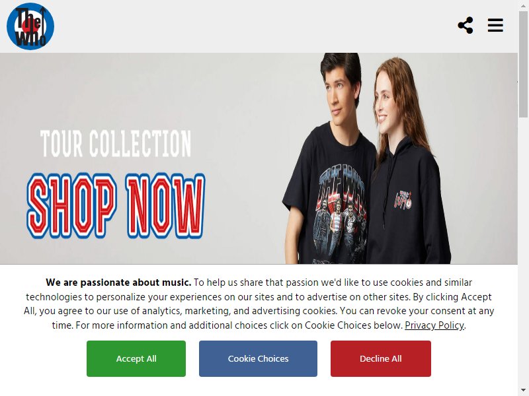Click the red SHOP NOW graphic
The width and height of the screenshot is (529, 396).
click(x=116, y=205)
